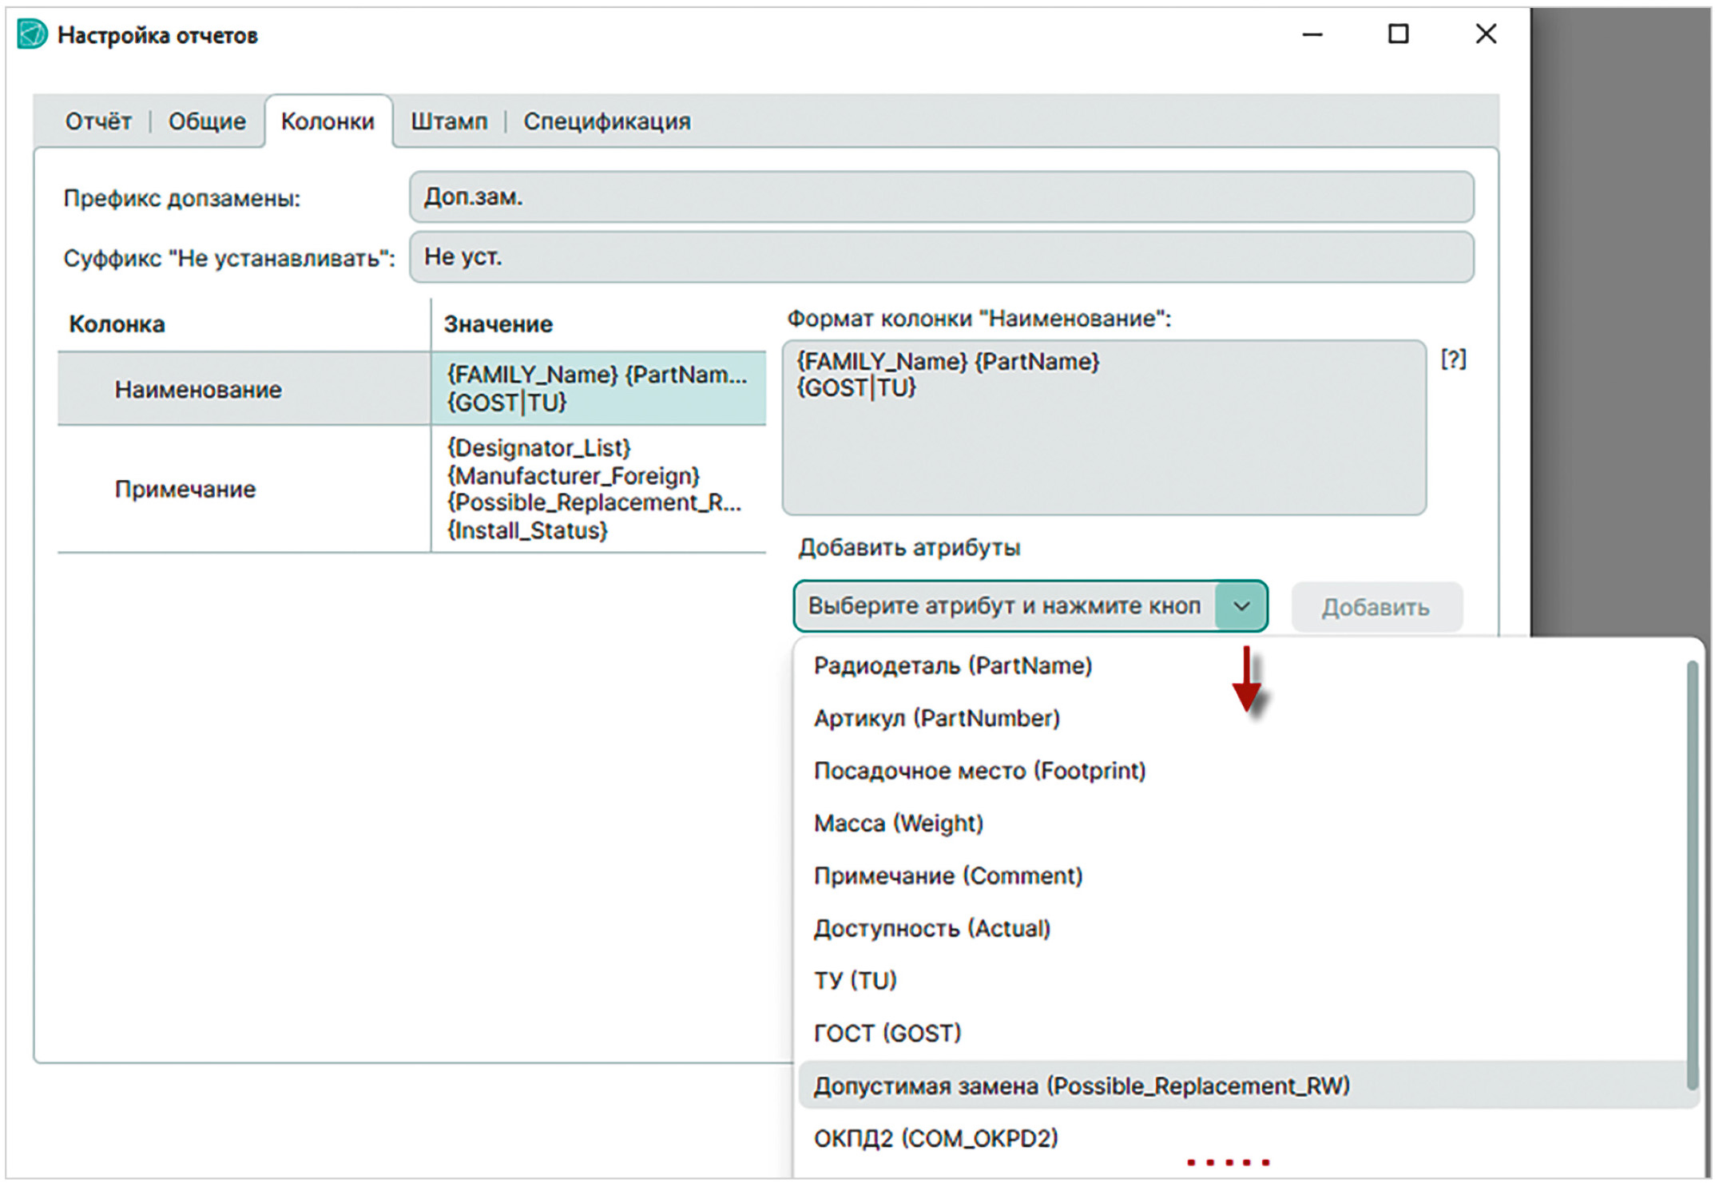Select the Примечание column row
This screenshot has height=1183, width=1715.
(x=411, y=489)
